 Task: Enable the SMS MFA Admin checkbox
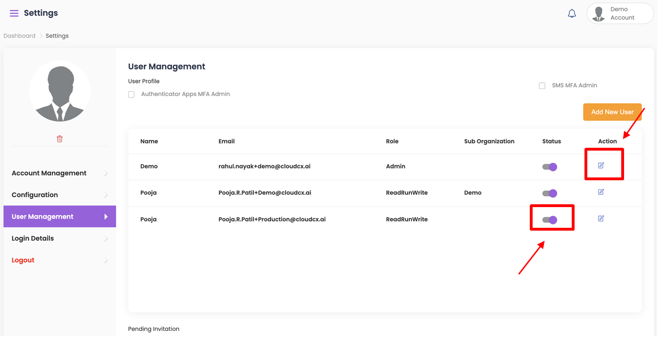(x=542, y=86)
